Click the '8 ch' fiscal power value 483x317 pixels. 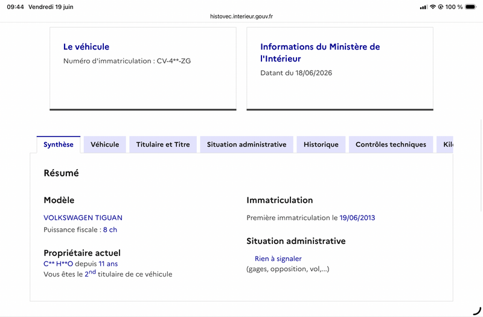pyautogui.click(x=110, y=229)
